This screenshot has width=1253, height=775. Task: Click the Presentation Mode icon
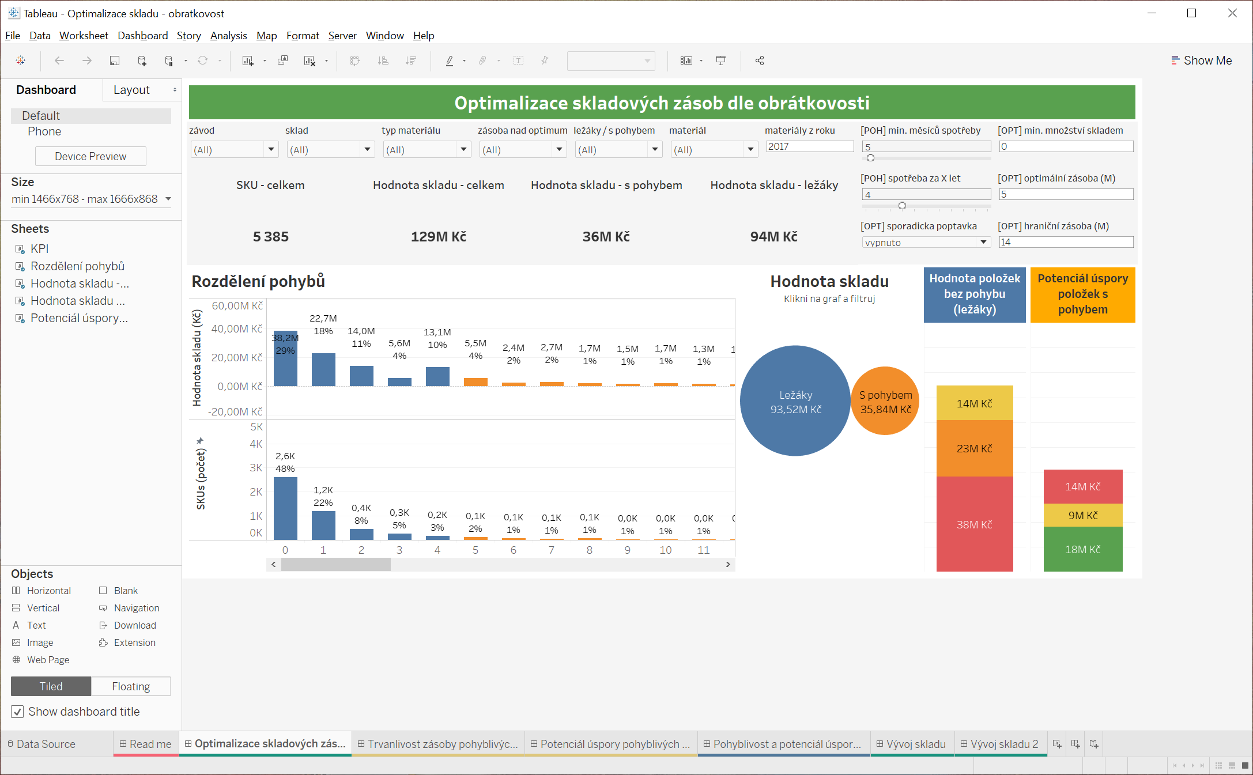tap(720, 61)
